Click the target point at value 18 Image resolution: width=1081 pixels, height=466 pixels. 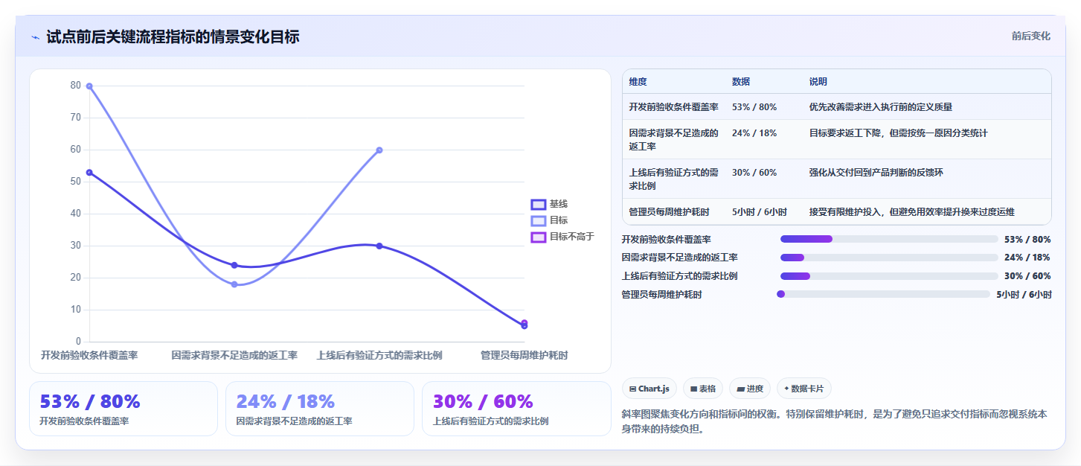point(234,284)
